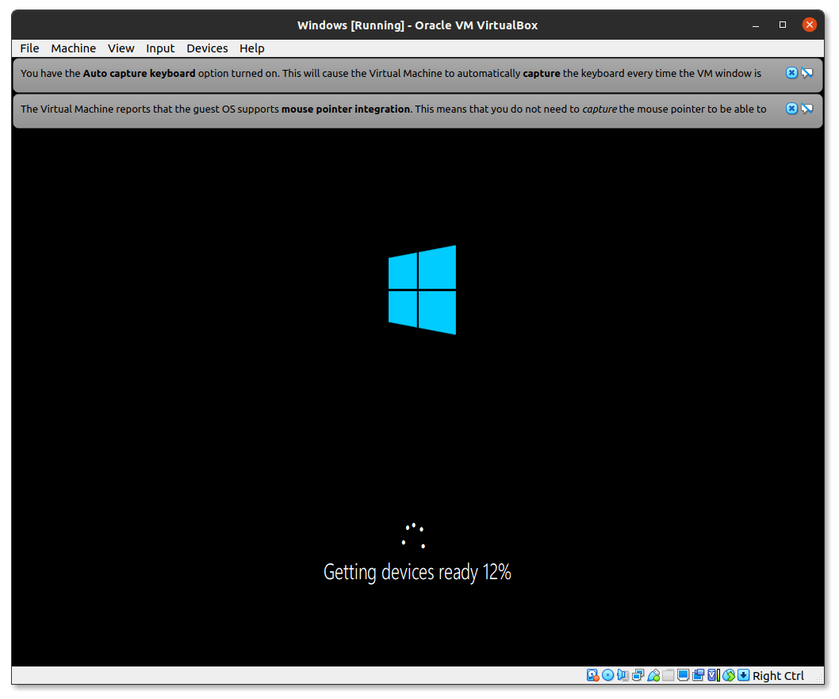The height and width of the screenshot is (699, 839).
Task: Click the display settings indicator
Action: click(684, 675)
